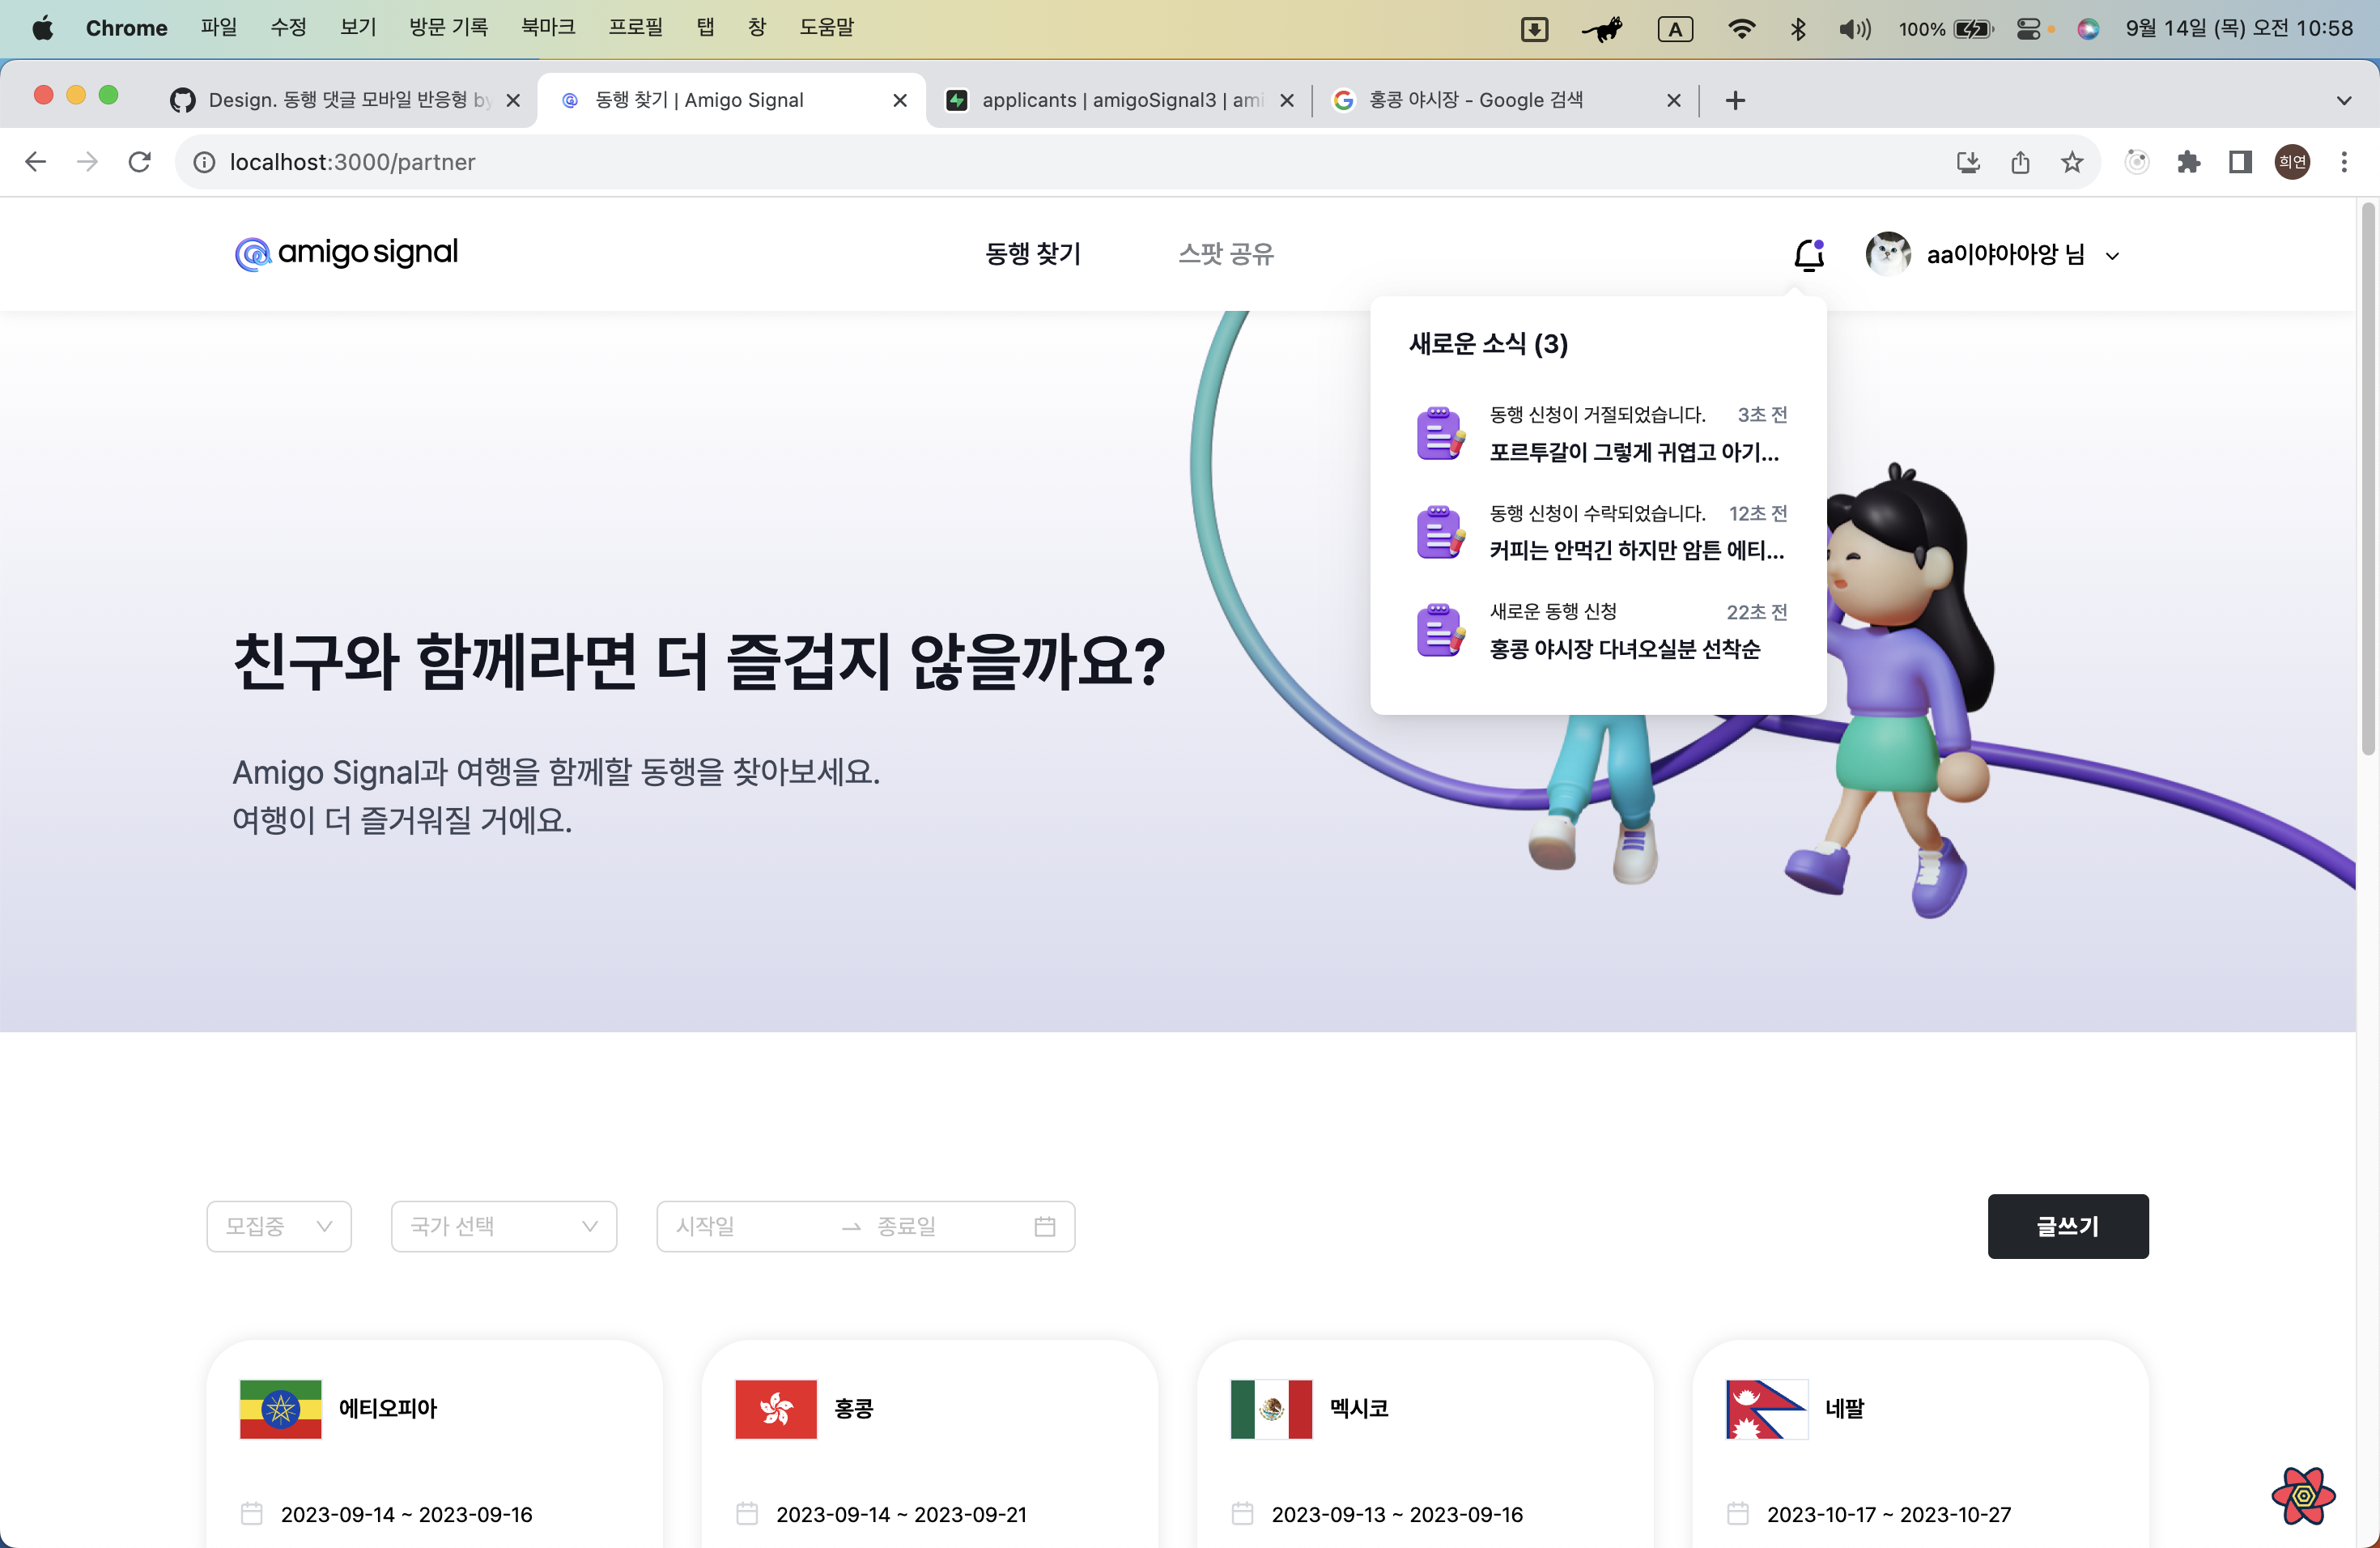Screen dimensions: 2380x1548
Task: Click the notification bell icon
Action: click(x=1808, y=255)
